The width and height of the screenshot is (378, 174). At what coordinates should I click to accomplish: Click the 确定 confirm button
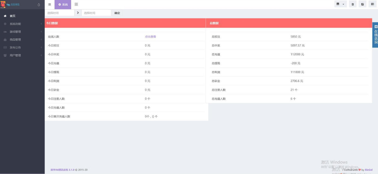click(x=117, y=12)
